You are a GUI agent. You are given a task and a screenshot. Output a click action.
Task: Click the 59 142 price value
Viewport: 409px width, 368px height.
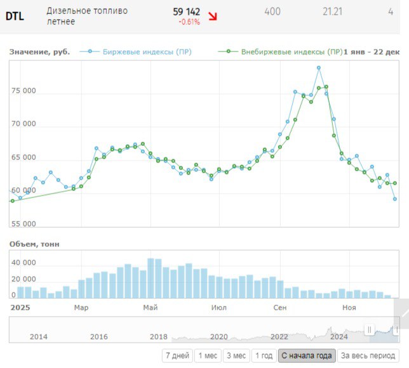[186, 11]
